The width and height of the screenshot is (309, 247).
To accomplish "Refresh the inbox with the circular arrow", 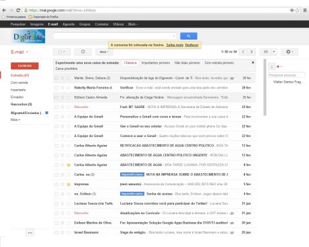I will pos(83,52).
